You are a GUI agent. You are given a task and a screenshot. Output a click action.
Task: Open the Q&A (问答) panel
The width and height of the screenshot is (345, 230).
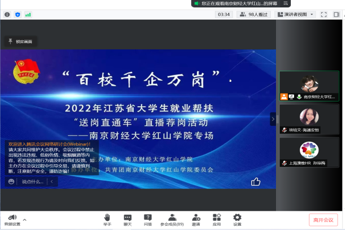pos(148,219)
